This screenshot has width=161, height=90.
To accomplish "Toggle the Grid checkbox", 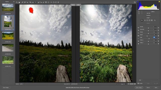I will (x=138, y=80).
